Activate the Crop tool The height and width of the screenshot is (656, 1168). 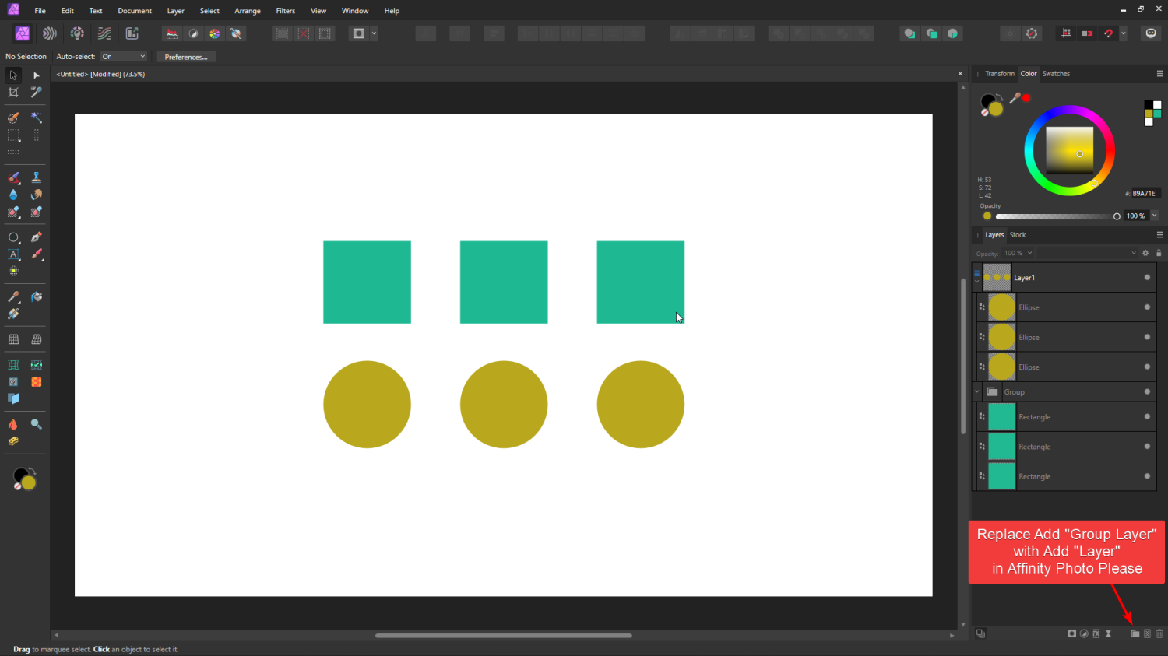pos(12,92)
